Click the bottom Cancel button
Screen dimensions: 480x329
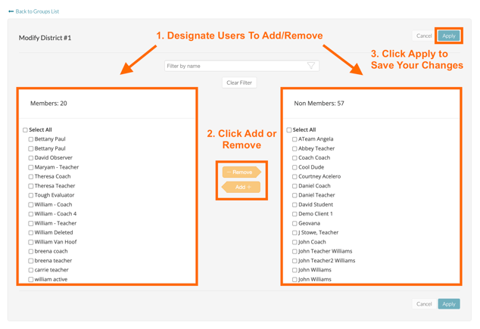[424, 304]
